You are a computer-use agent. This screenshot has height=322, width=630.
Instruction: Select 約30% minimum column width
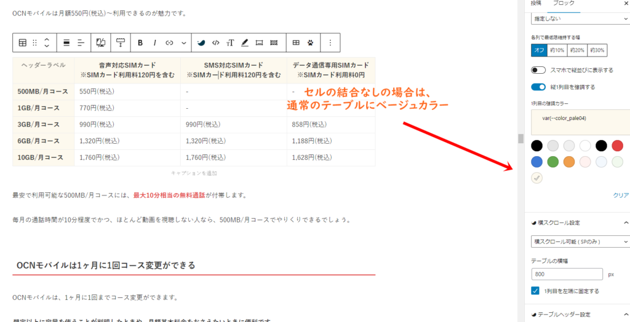point(597,50)
